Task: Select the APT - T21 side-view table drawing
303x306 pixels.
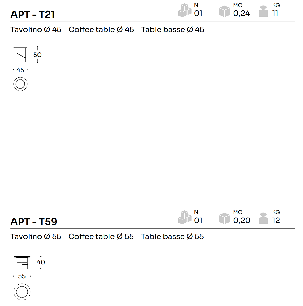Action: click(x=20, y=54)
